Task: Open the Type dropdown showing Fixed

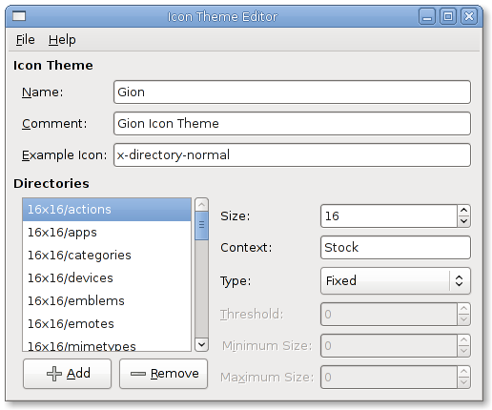Action: pos(396,280)
